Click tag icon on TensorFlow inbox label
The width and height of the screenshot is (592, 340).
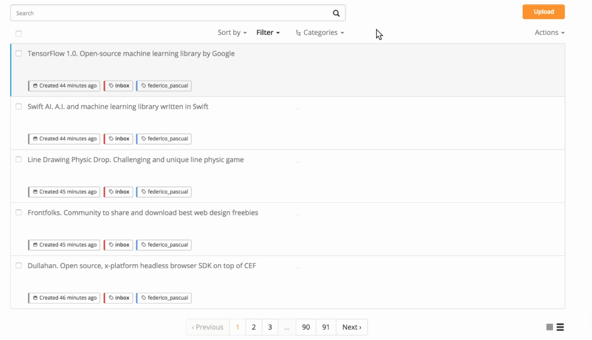(x=111, y=86)
